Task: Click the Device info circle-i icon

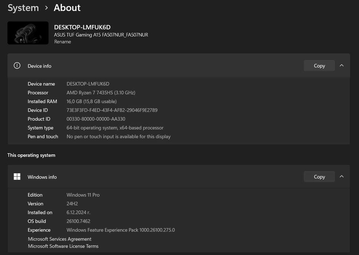Action: pos(17,66)
